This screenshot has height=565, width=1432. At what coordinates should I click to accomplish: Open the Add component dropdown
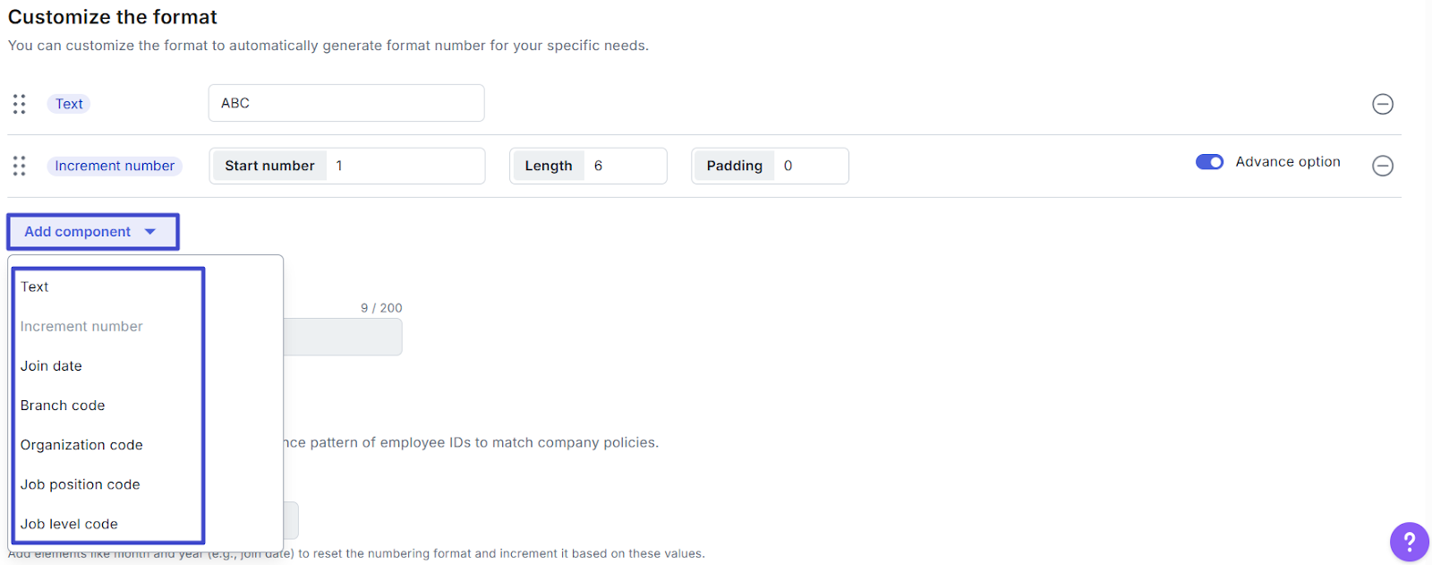[x=78, y=232]
